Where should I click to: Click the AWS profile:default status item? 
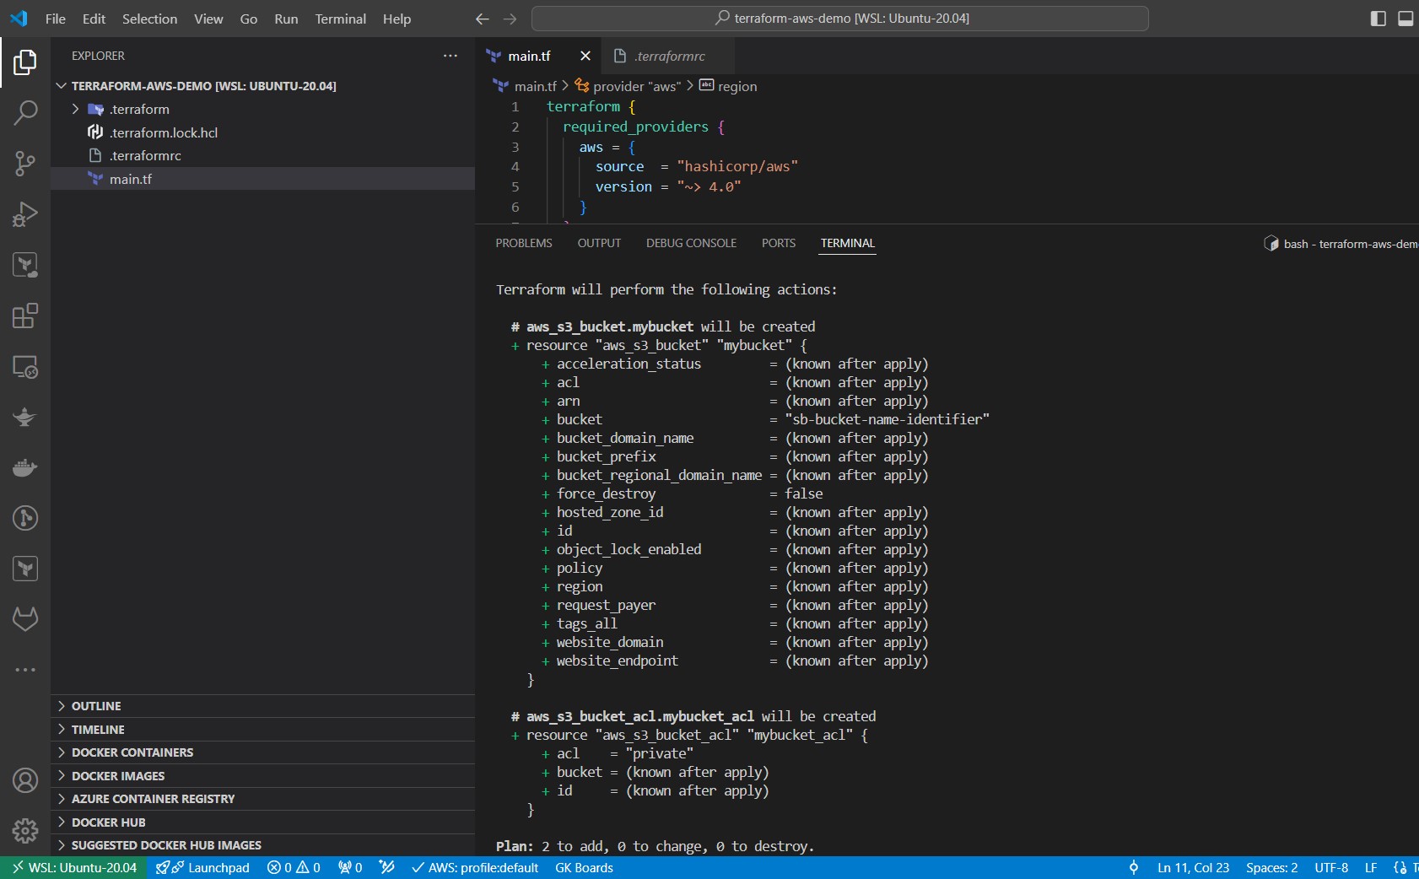(475, 867)
